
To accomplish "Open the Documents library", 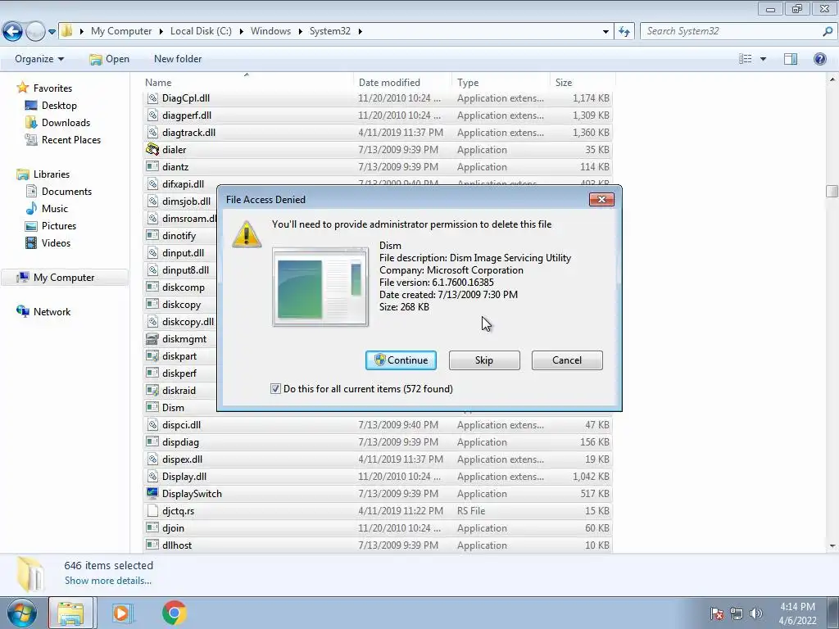I will pyautogui.click(x=59, y=191).
